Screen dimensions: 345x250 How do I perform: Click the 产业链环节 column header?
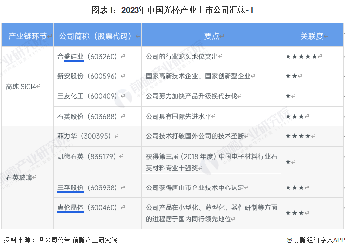(27, 35)
